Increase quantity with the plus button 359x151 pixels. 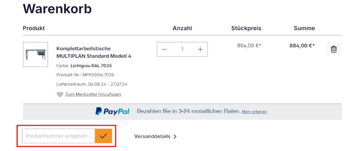click(x=200, y=49)
